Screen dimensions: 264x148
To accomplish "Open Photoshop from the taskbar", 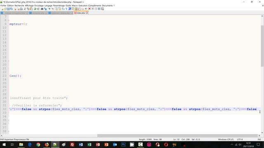I will pos(123,144).
